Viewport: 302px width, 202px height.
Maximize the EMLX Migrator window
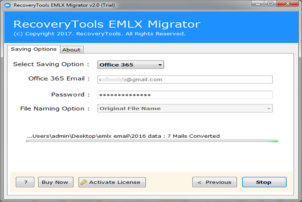coord(270,4)
